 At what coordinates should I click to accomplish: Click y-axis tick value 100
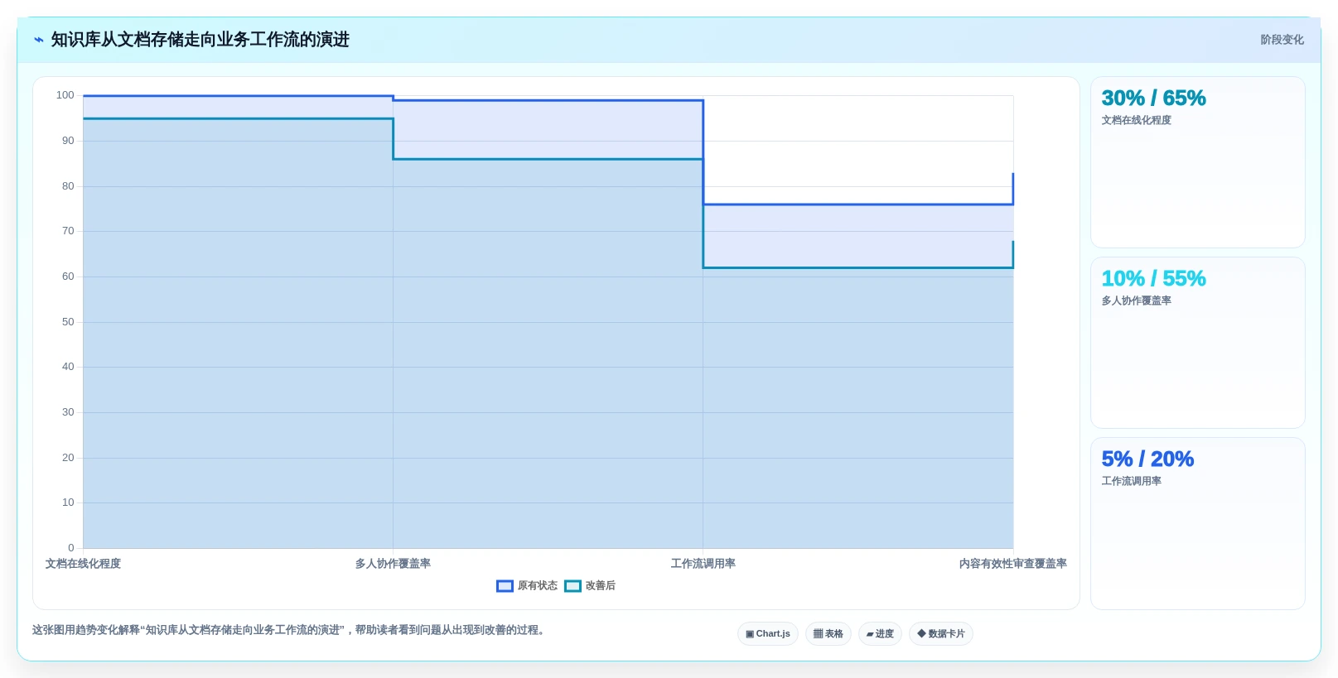coord(65,95)
